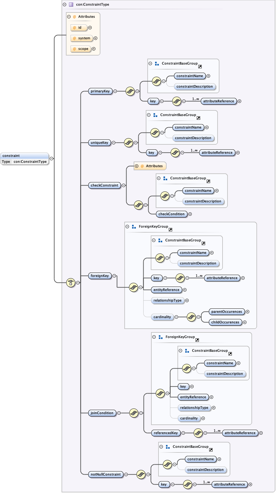Click the sequence compositor icon after primaryKey
The width and height of the screenshot is (276, 493).
pyautogui.click(x=130, y=91)
